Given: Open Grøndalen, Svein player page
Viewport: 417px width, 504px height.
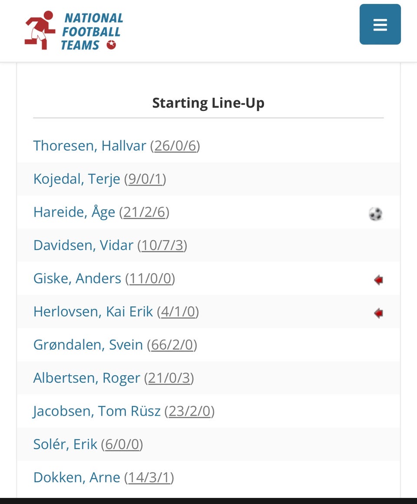Looking at the screenshot, I should 88,344.
